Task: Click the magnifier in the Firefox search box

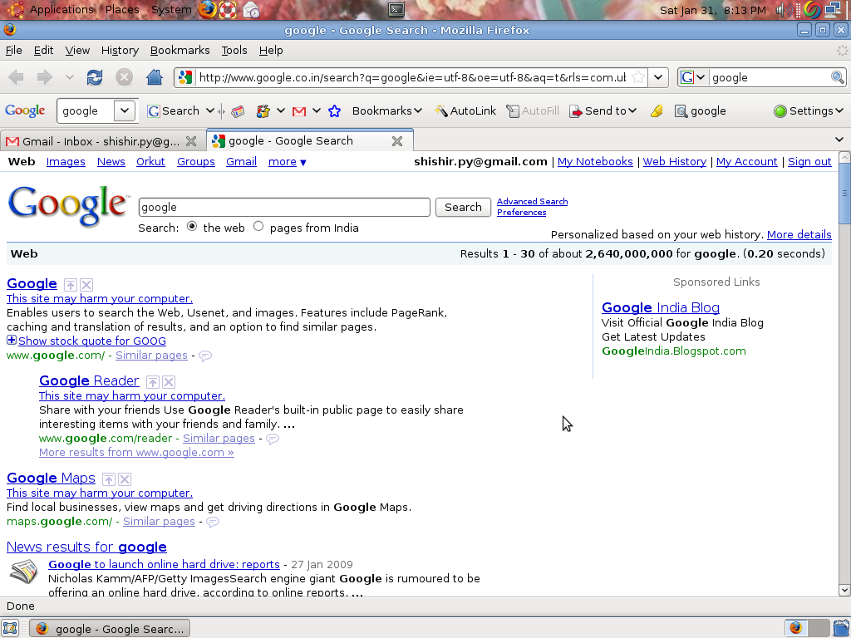Action: (x=838, y=77)
